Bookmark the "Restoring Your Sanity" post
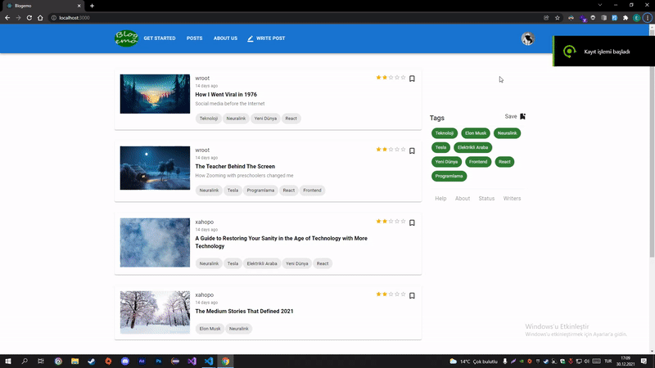Image resolution: width=655 pixels, height=368 pixels. [x=412, y=222]
